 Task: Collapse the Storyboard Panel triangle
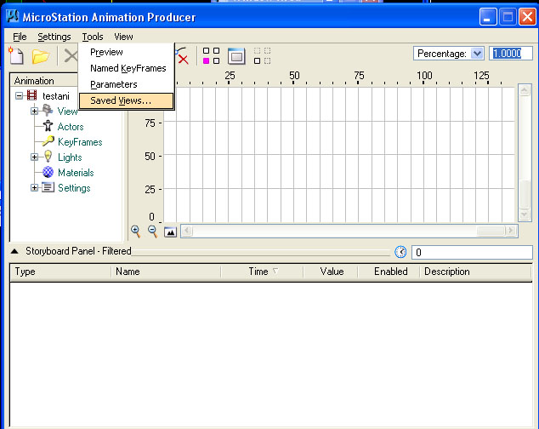click(14, 251)
